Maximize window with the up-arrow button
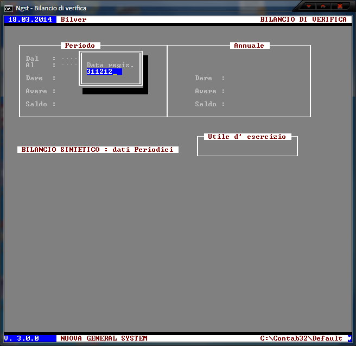Screen dimensions: 356x346 pyautogui.click(x=324, y=7)
